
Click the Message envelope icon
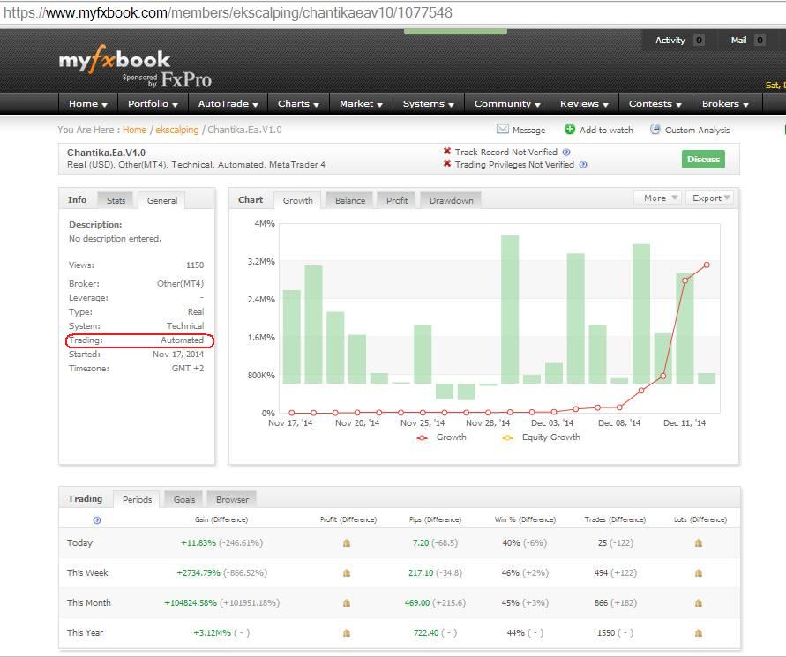tap(502, 130)
